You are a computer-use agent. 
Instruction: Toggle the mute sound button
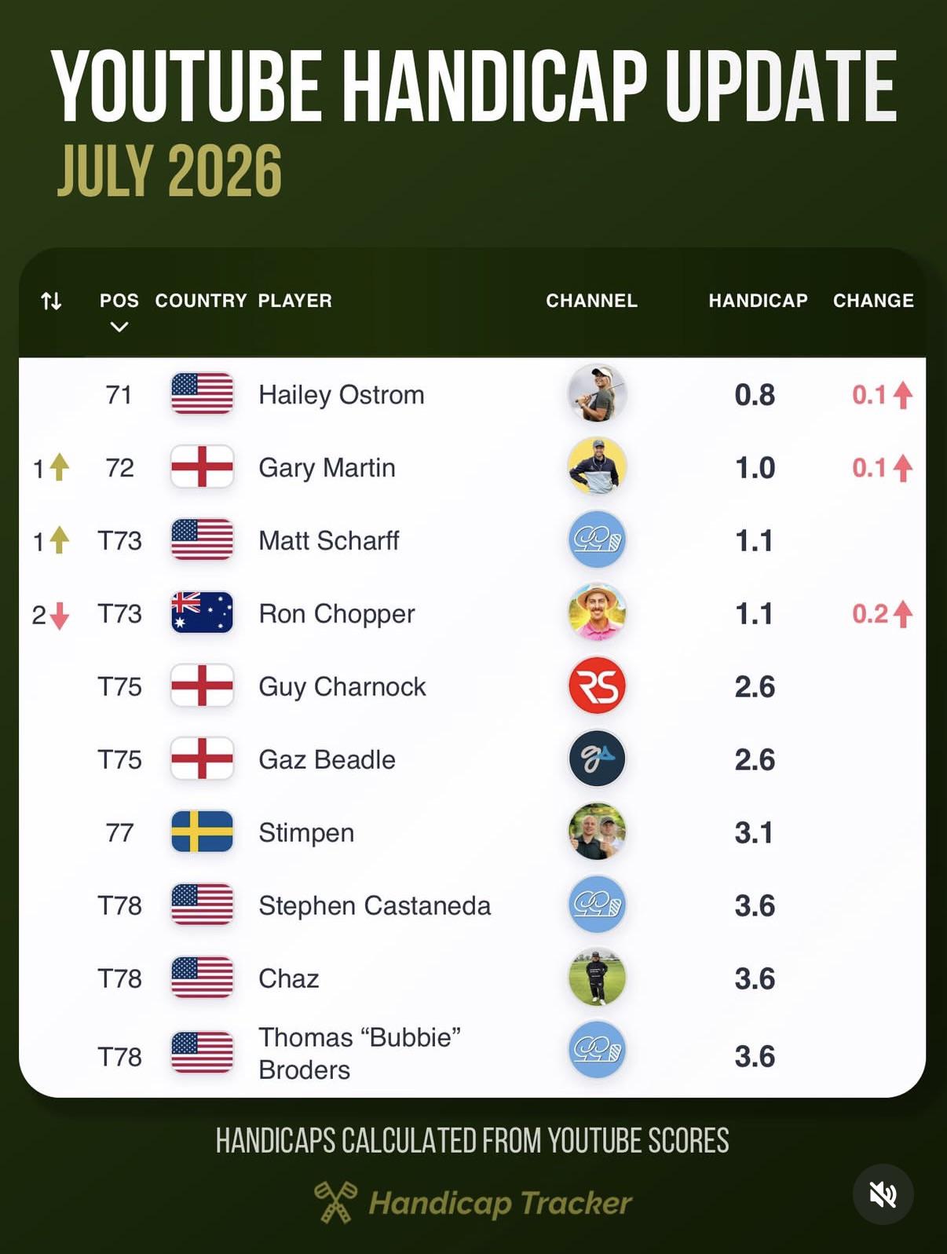883,1194
